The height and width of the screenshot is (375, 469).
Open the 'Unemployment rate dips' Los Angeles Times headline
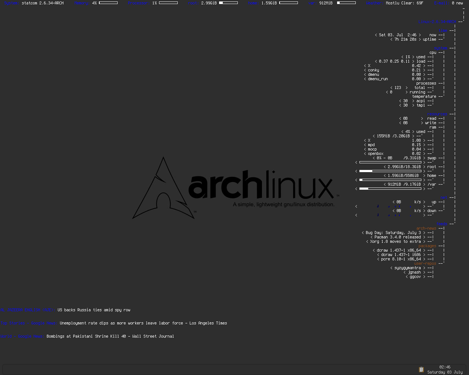pos(143,323)
